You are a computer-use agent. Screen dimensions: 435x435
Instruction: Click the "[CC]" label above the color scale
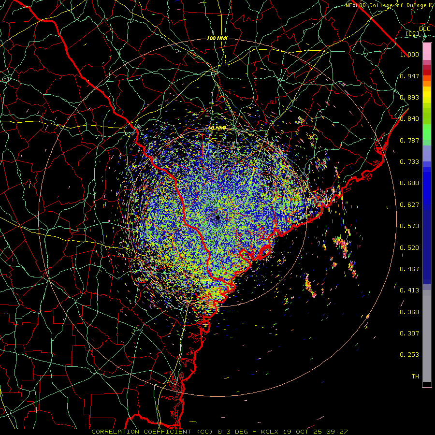[412, 34]
